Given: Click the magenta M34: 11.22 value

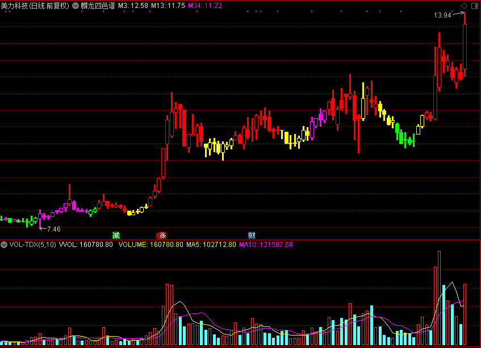Looking at the screenshot, I should coord(205,6).
